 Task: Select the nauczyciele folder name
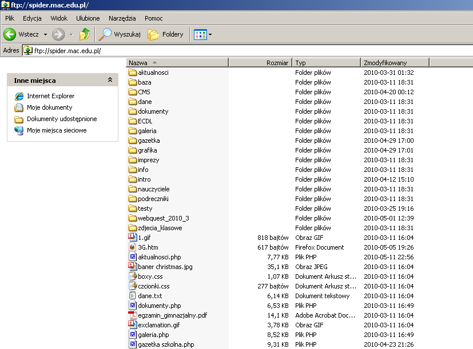tap(154, 189)
